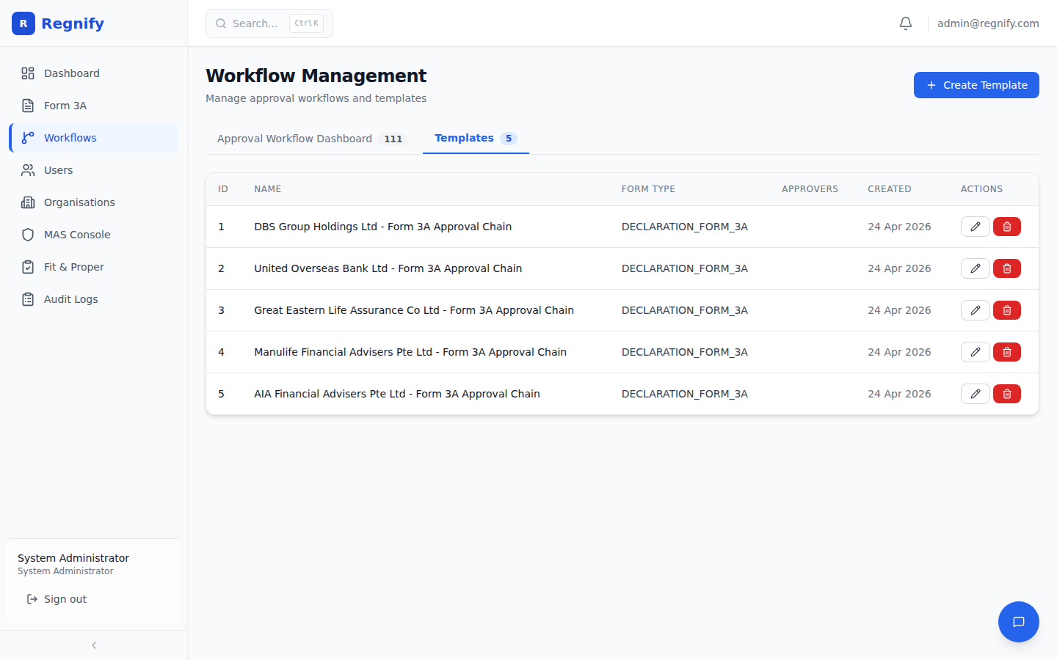Image resolution: width=1057 pixels, height=660 pixels.
Task: Collapse the sidebar with the chevron
Action: [94, 645]
